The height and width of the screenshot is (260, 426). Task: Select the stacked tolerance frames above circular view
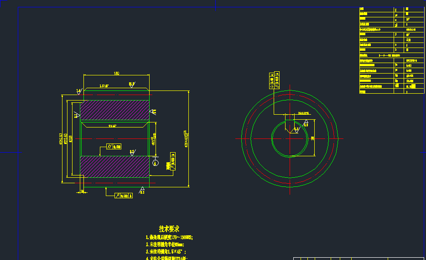pos(274,80)
